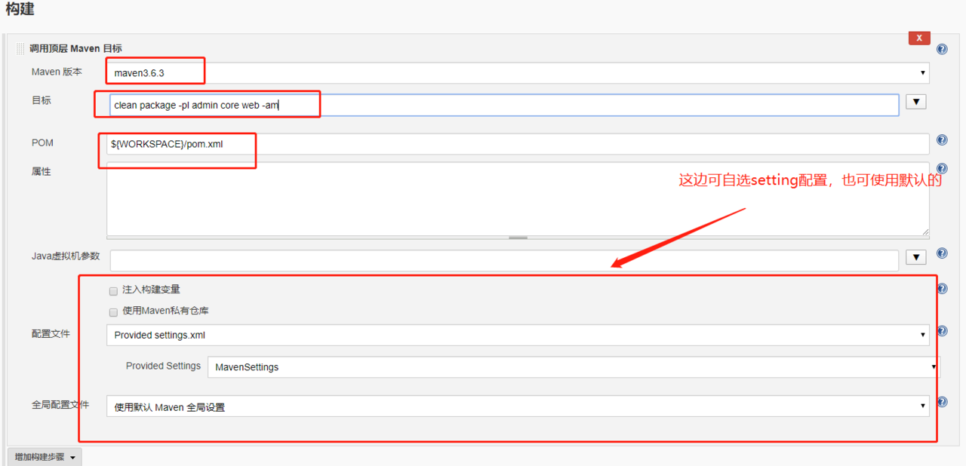Show help for the 属性 properties textarea
This screenshot has height=466, width=966.
pos(942,169)
